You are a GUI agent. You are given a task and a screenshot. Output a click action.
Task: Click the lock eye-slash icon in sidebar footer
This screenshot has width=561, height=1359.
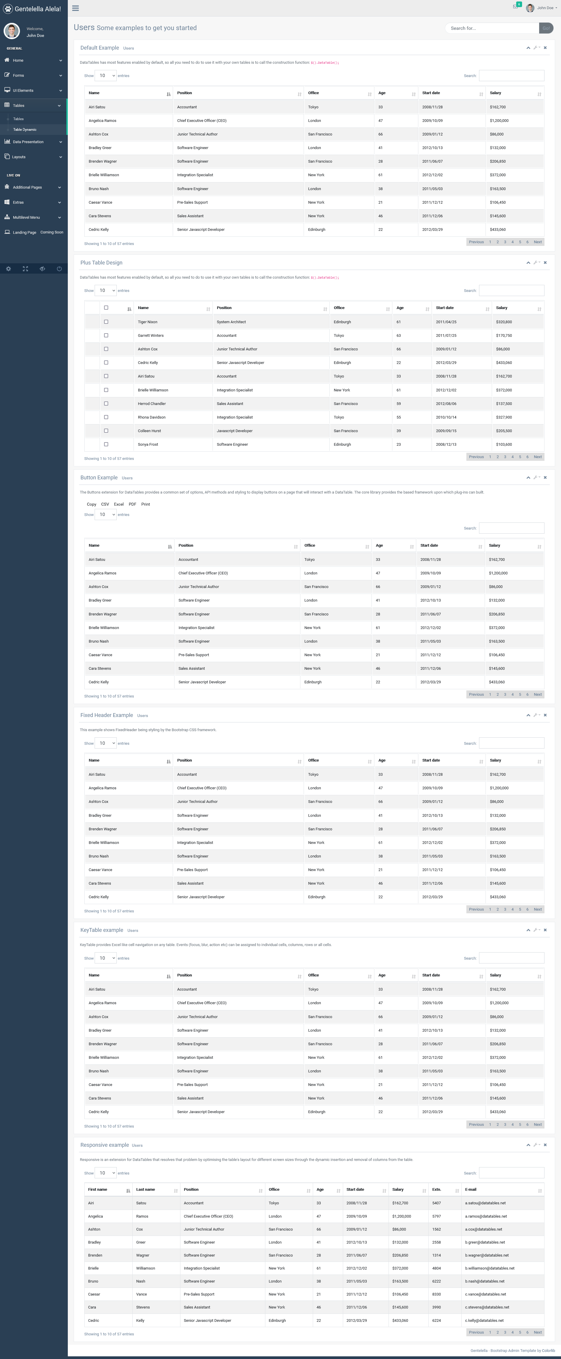(42, 269)
